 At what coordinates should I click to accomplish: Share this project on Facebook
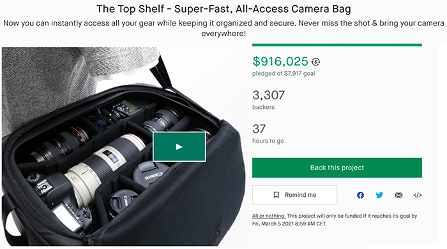[360, 196]
